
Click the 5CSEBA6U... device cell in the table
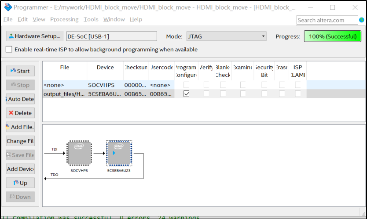[105, 94]
